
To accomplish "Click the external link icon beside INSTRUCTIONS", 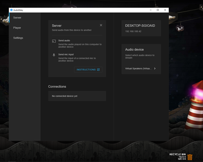I will pos(98,70).
